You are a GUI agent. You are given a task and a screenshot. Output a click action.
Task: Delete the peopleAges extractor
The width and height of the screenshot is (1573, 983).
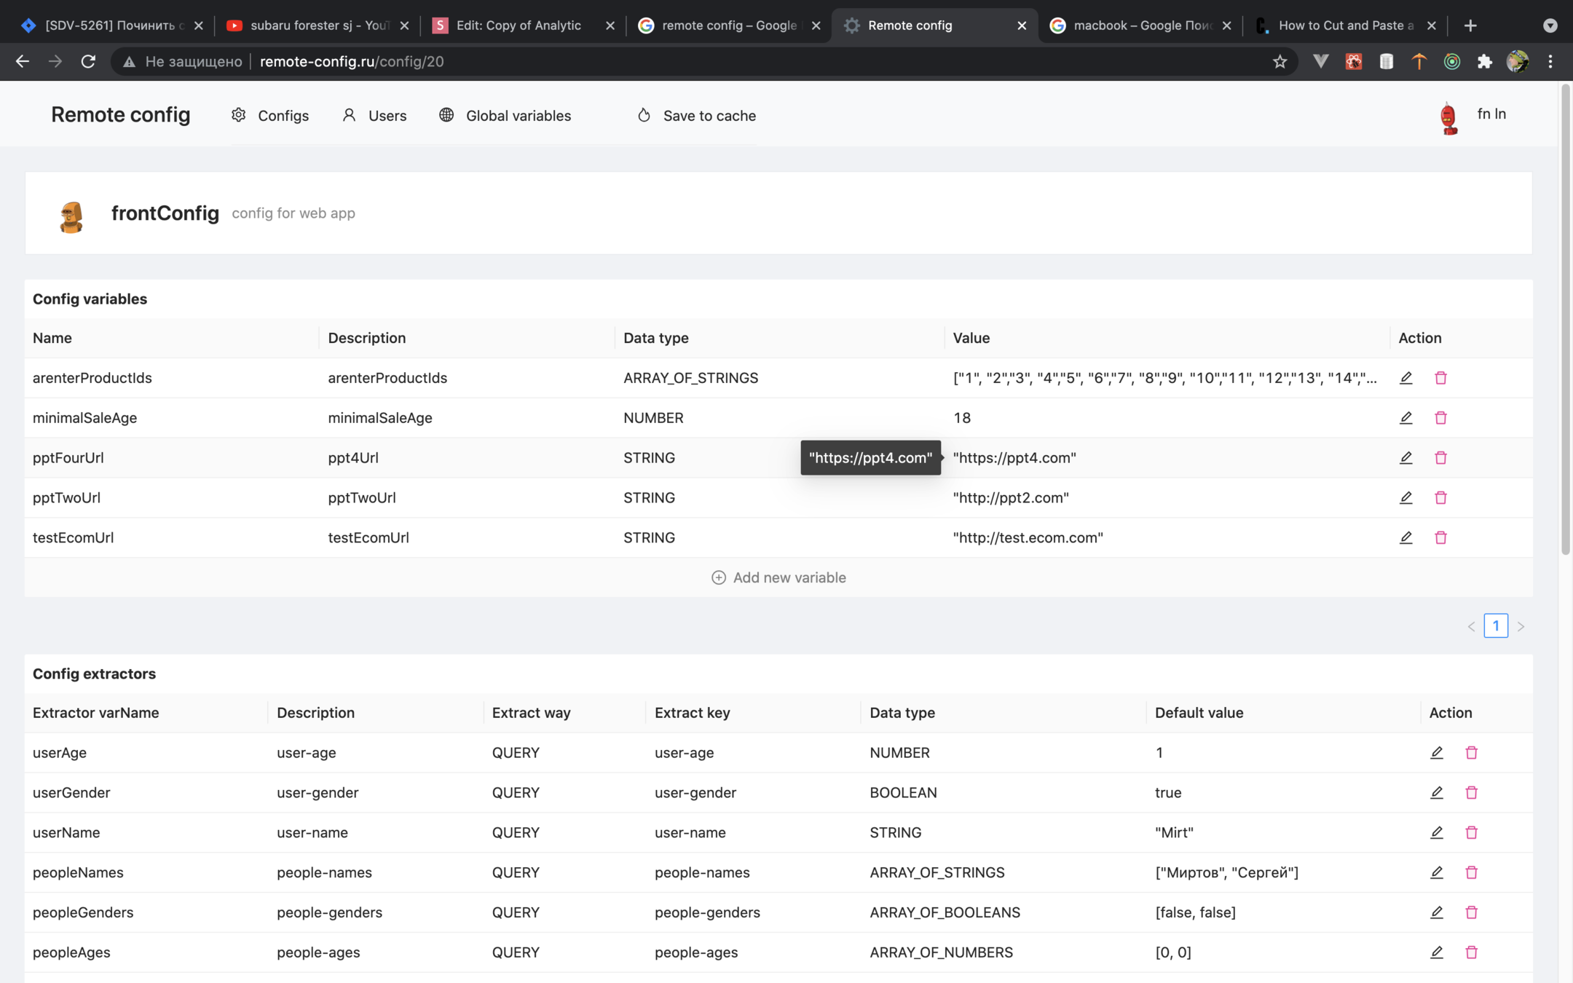click(x=1471, y=952)
